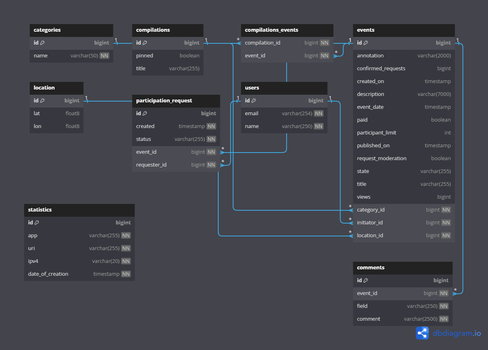This screenshot has width=488, height=350.
Task: Select the events table header
Action: [x=404, y=30]
